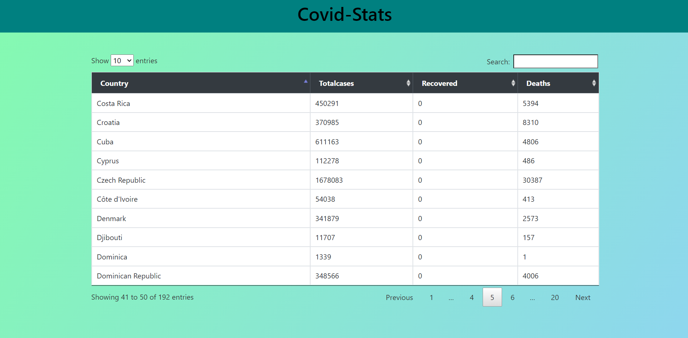Viewport: 688px width, 338px height.
Task: Click the Deaths column header label
Action: [x=538, y=83]
